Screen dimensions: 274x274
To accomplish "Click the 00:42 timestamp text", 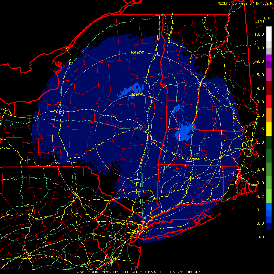I will pyautogui.click(x=193, y=272).
